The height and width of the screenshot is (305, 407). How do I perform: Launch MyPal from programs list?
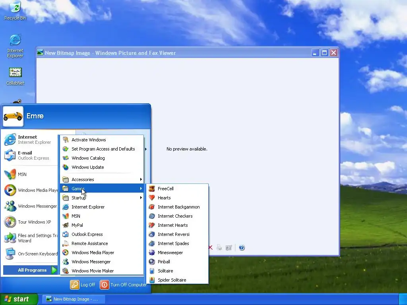point(102,225)
